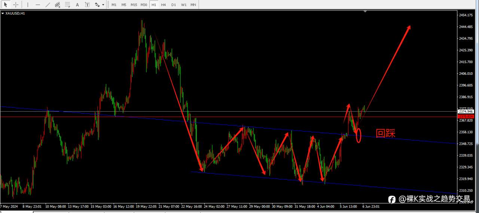Draw a vertical line
479x213 pixels.
pos(28,5)
